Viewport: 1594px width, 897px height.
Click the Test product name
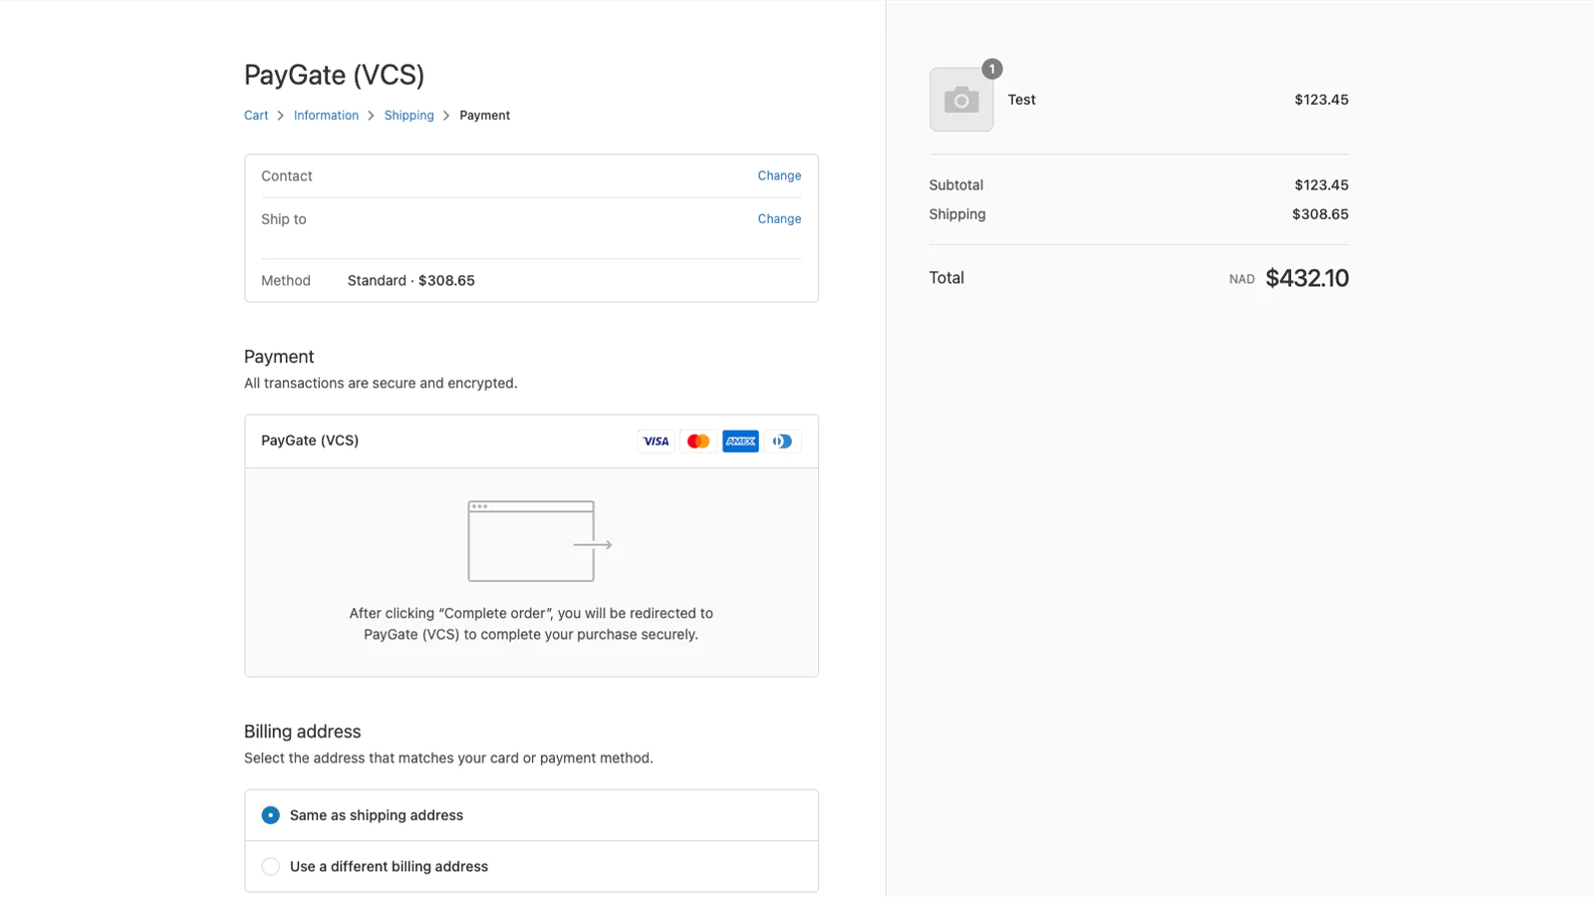[1021, 100]
